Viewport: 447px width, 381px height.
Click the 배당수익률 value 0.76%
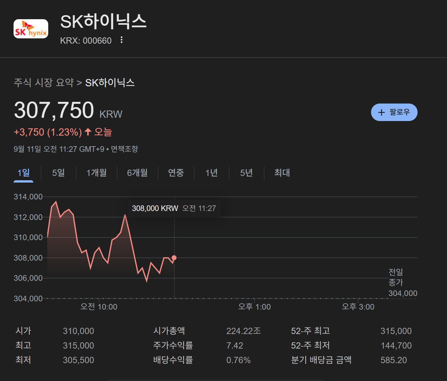[x=239, y=360]
